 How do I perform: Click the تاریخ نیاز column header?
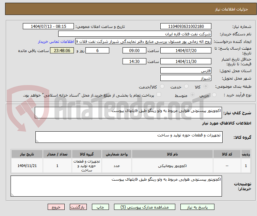27,154
